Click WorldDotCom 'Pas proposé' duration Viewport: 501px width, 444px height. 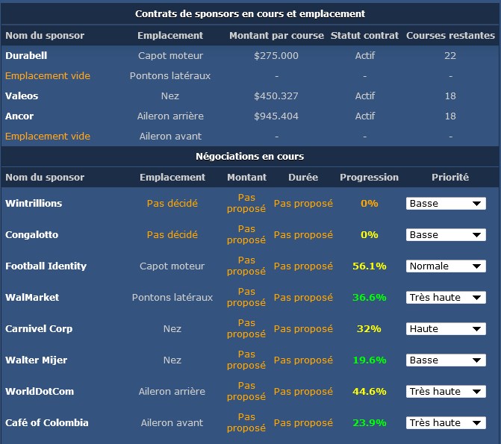click(303, 391)
